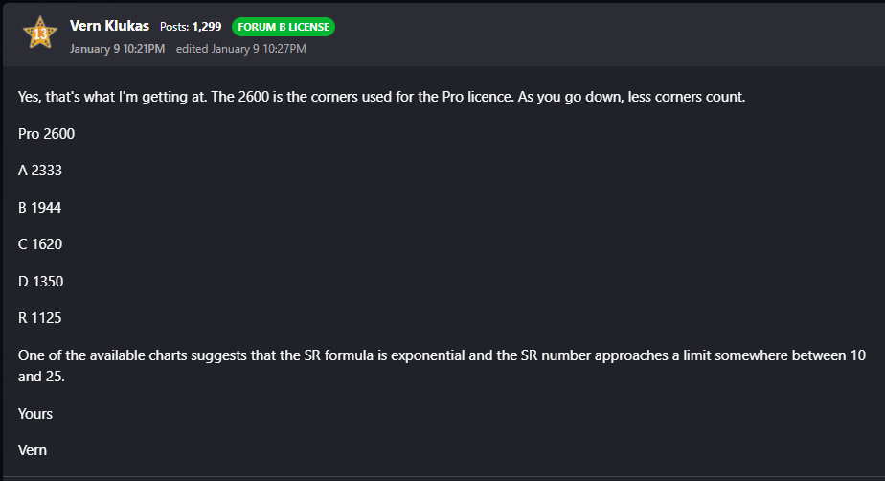The width and height of the screenshot is (885, 481).
Task: Select the D 1350 line
Action: [40, 281]
